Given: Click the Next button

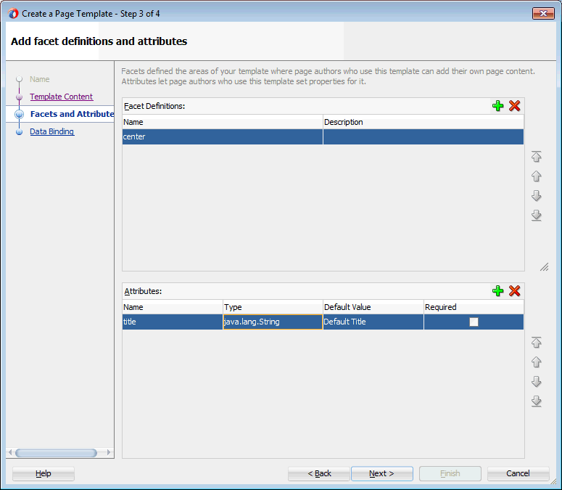Looking at the screenshot, I should pyautogui.click(x=382, y=473).
